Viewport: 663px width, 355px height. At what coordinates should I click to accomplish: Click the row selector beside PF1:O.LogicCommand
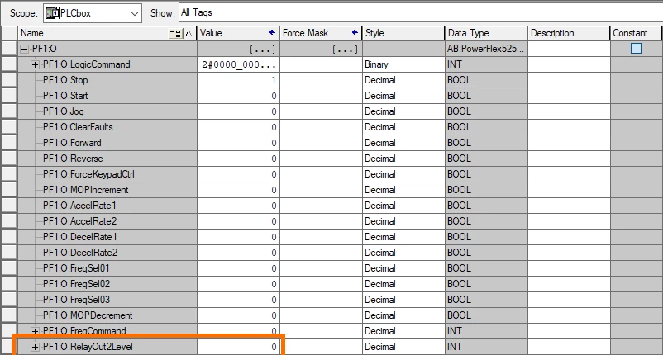pyautogui.click(x=9, y=64)
